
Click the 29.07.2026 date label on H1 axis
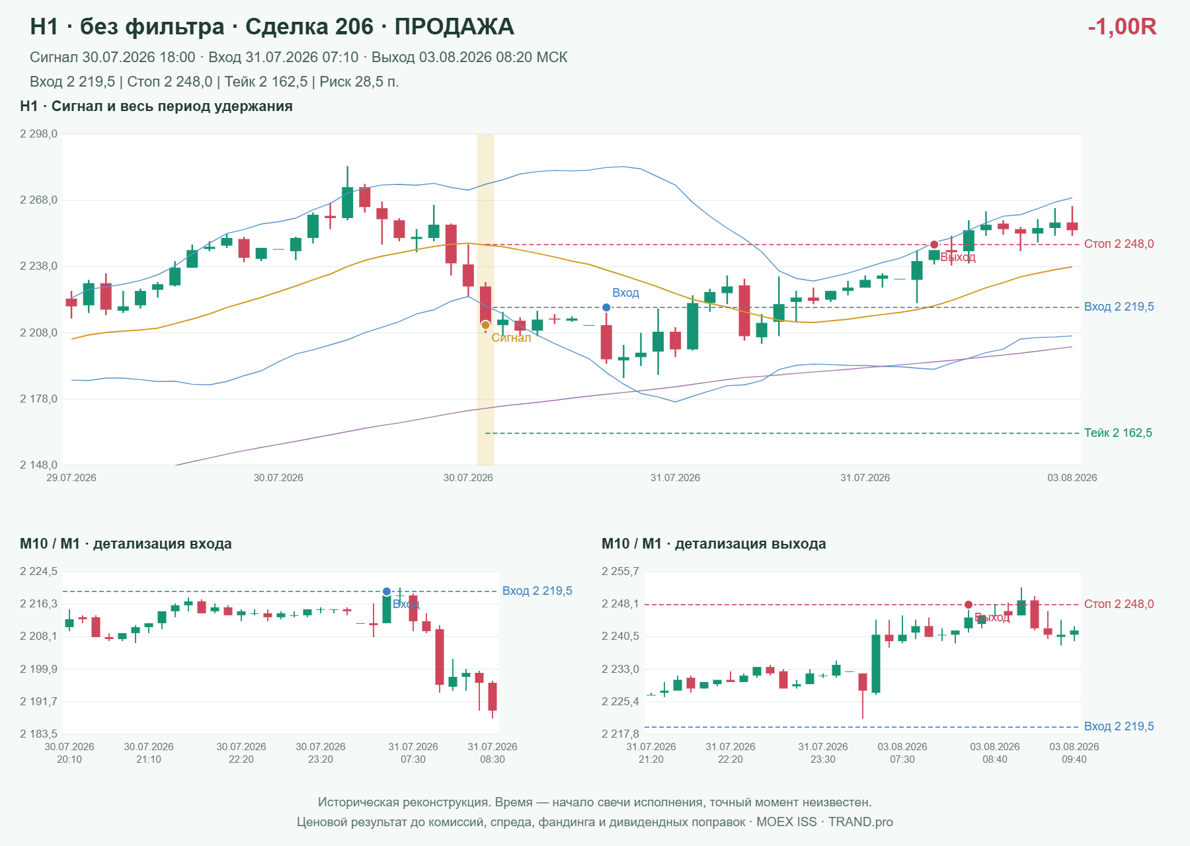click(71, 478)
